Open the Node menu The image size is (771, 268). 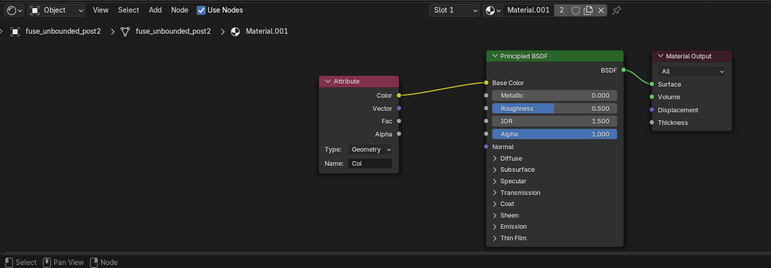180,10
